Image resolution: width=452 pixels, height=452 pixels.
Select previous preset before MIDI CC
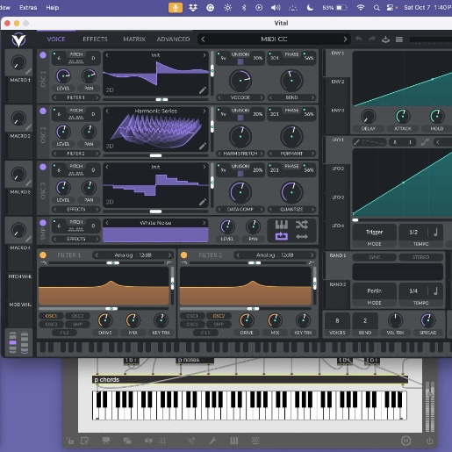click(x=203, y=39)
